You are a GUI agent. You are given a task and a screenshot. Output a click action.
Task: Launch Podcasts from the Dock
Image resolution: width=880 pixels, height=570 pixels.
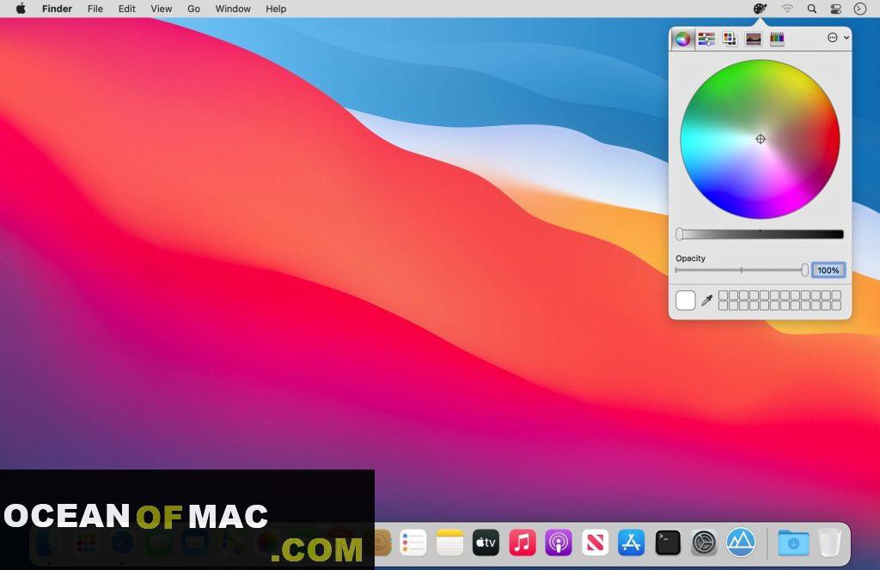tap(559, 543)
